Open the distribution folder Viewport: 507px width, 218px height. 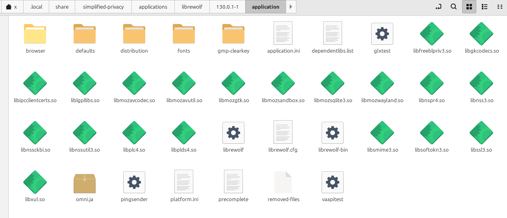click(134, 33)
